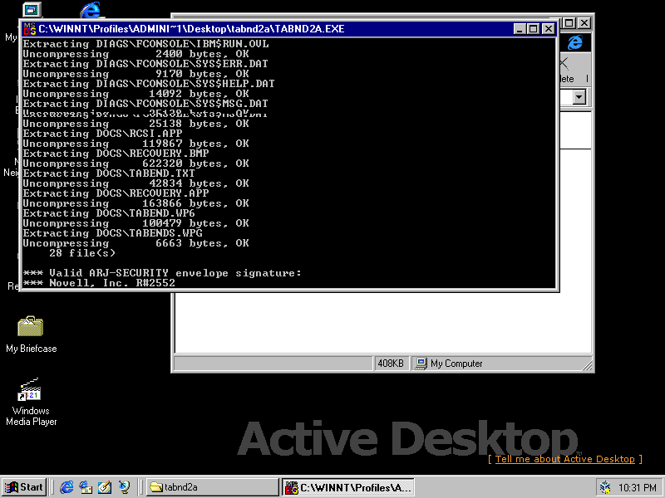This screenshot has height=498, width=665.
Task: Maximize the TABND2A.EXE console window
Action: (534, 29)
